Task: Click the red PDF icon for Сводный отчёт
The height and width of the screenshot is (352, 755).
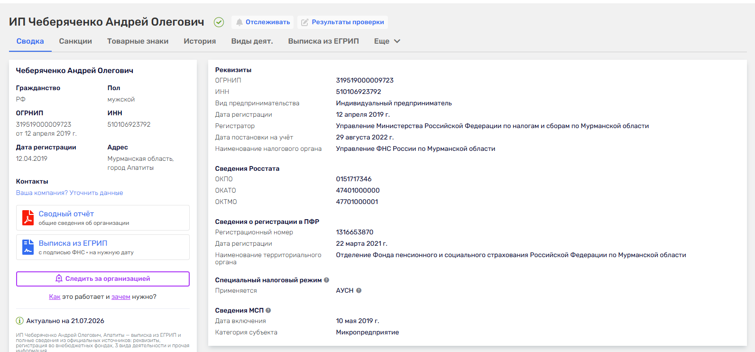Action: (28, 218)
